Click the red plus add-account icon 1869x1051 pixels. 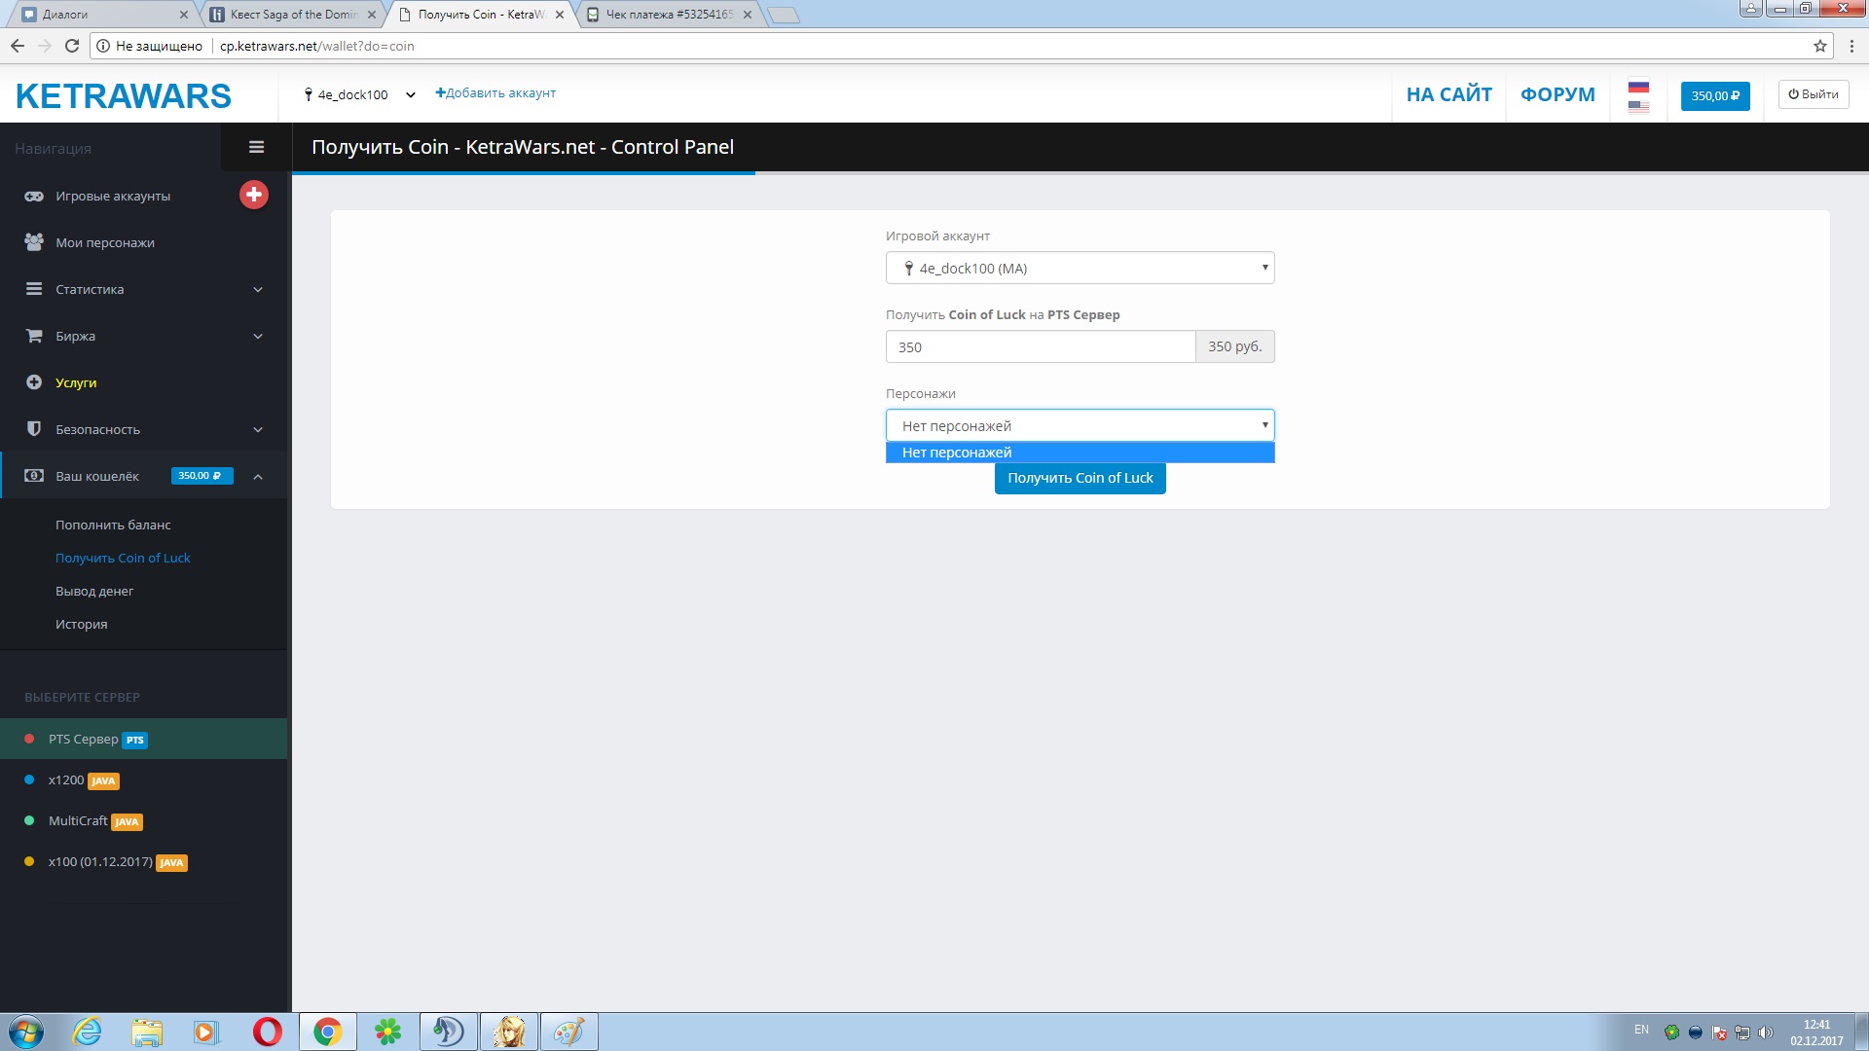pyautogui.click(x=254, y=195)
